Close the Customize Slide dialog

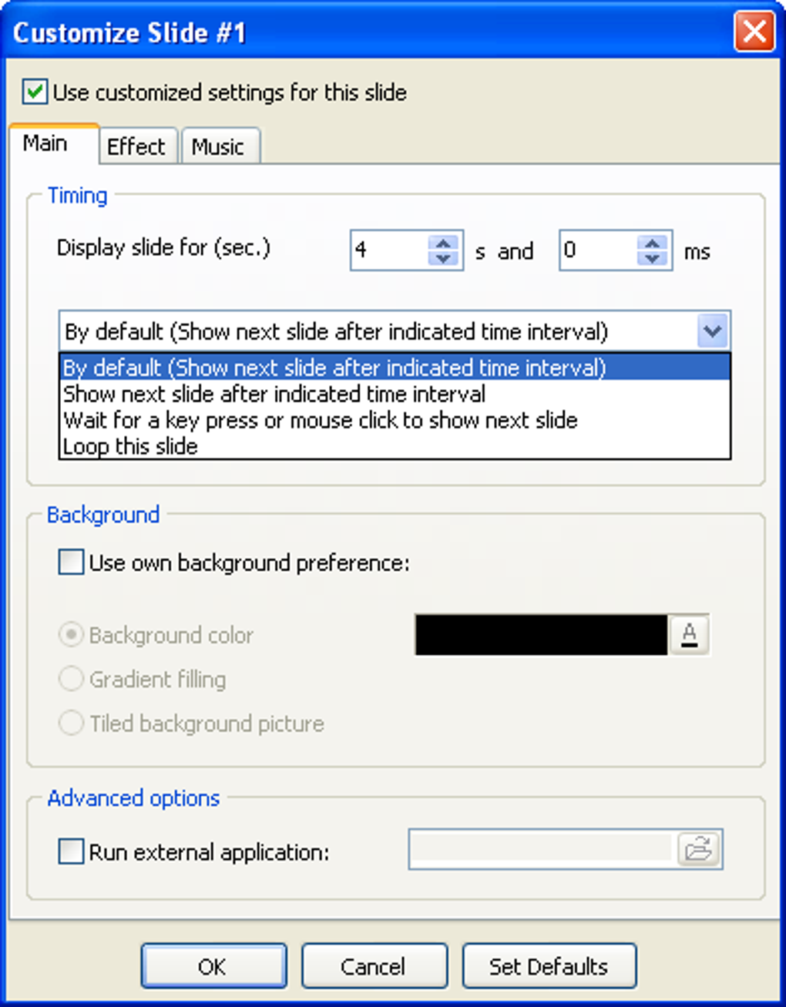point(754,32)
